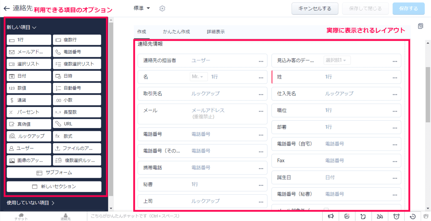Viewport: 431px width, 221px height.
Task: Select the 複数行 multi-line field type
Action: click(x=77, y=40)
